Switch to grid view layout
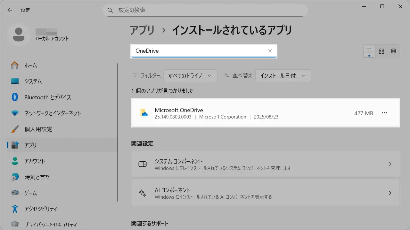 (x=381, y=51)
